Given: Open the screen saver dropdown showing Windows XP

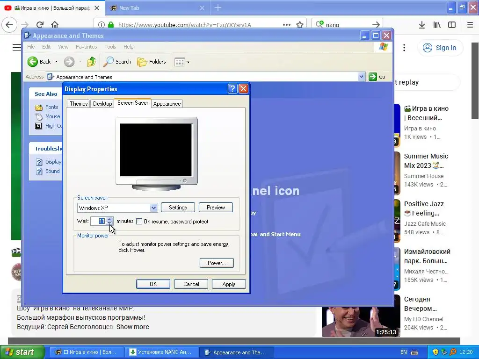Looking at the screenshot, I should tap(117, 208).
